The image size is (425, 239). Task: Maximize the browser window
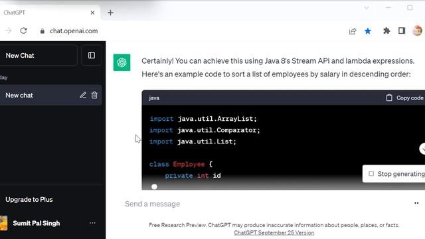tap(410, 7)
